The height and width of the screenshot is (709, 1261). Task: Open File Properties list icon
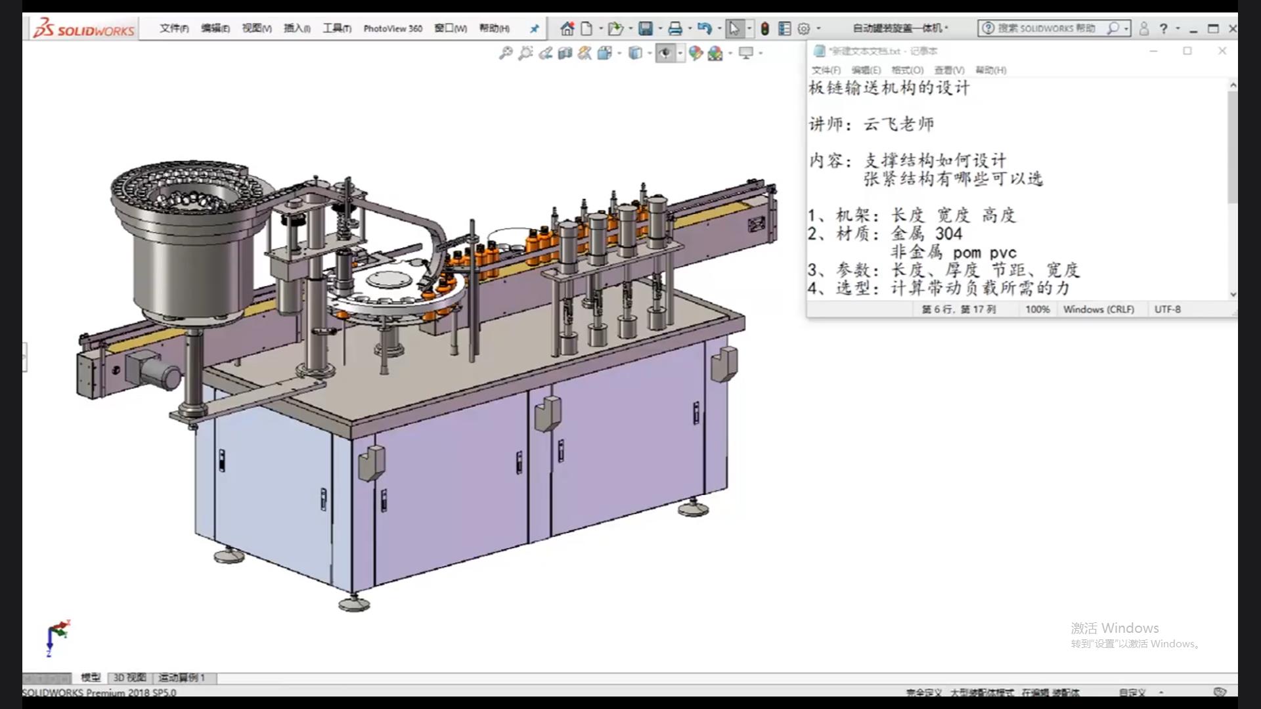pyautogui.click(x=784, y=28)
